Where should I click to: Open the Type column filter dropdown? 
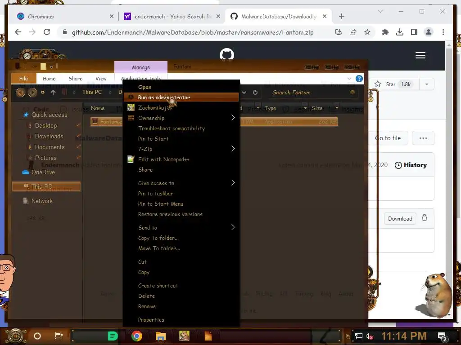pyautogui.click(x=305, y=108)
